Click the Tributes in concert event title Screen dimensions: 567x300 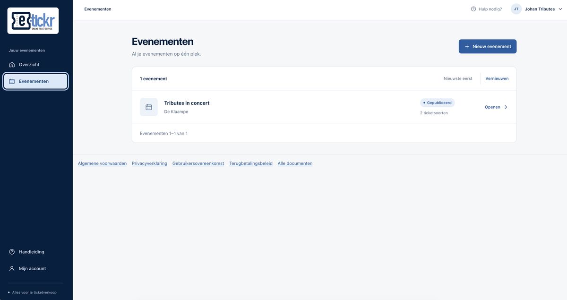click(187, 103)
